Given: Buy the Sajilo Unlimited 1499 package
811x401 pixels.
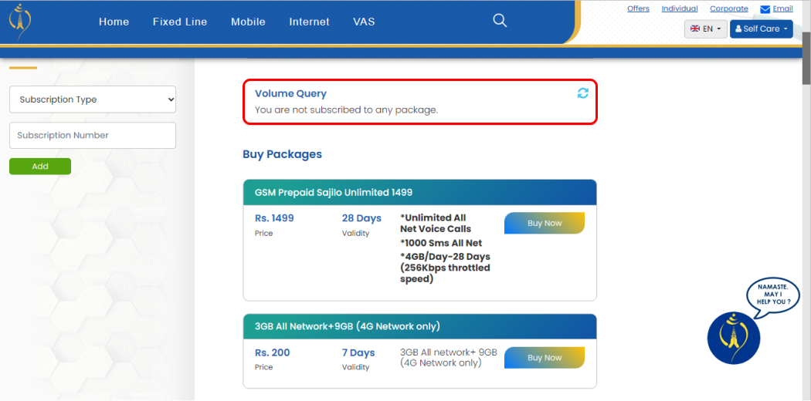Looking at the screenshot, I should pyautogui.click(x=544, y=223).
